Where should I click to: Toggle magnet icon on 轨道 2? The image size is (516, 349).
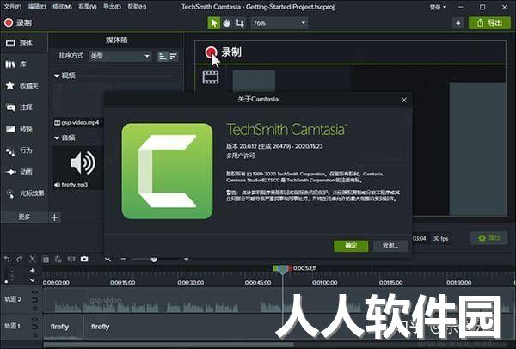(x=34, y=300)
